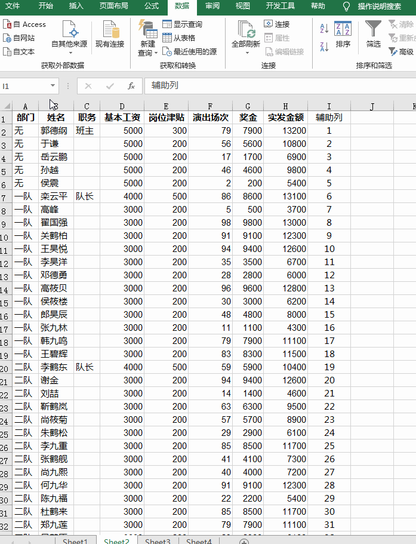416x544 pixels.
Task: Switch to the 公式 ribbon tab
Action: tap(152, 6)
